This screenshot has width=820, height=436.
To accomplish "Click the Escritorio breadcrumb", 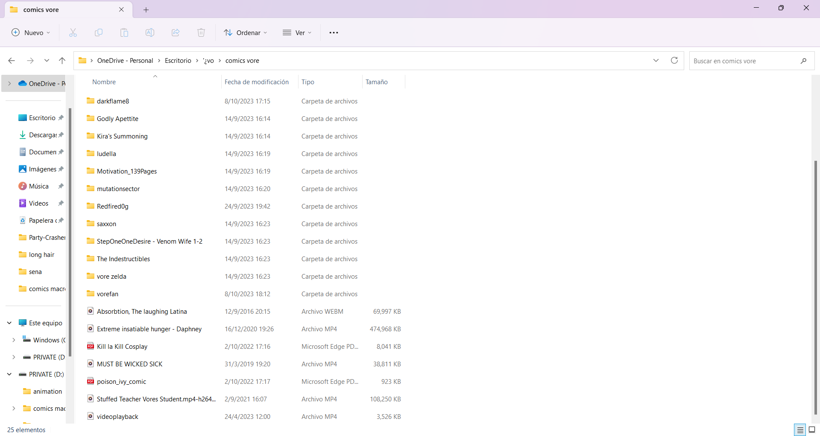I will point(178,61).
